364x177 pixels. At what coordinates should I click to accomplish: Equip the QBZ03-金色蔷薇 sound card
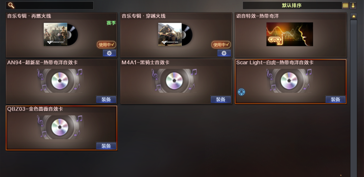(106, 146)
